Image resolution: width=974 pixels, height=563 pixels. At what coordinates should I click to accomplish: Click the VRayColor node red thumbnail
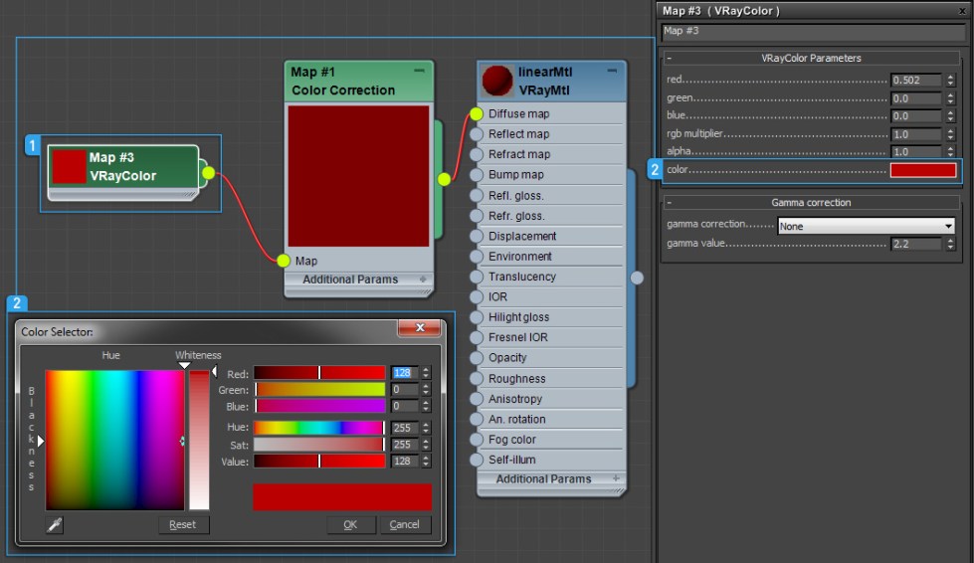69,167
